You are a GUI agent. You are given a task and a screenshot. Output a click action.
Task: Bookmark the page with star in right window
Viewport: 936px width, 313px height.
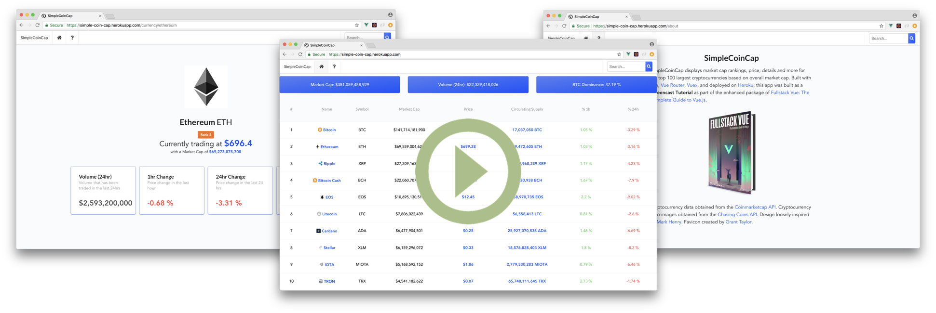(x=882, y=26)
